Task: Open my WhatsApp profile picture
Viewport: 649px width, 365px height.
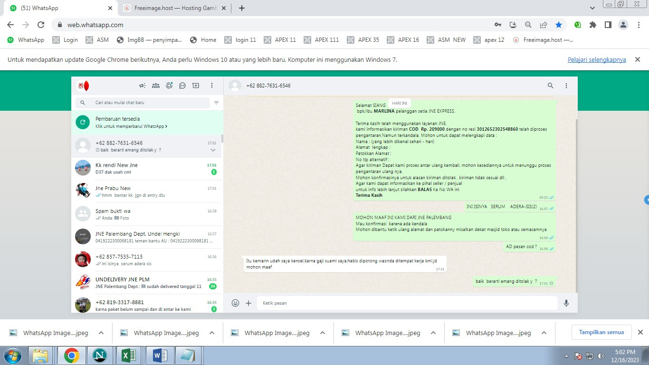Action: click(83, 86)
